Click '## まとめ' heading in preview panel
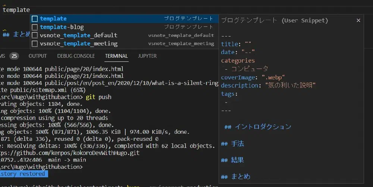373x187 pixels. [236, 176]
